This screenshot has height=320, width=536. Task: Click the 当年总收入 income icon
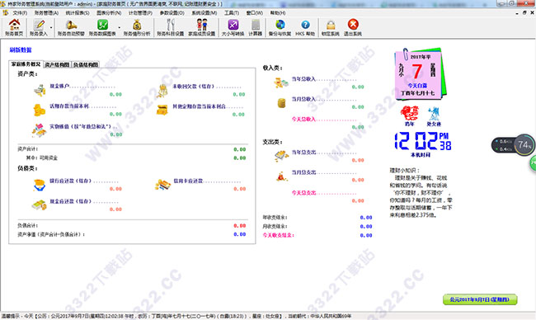point(281,82)
